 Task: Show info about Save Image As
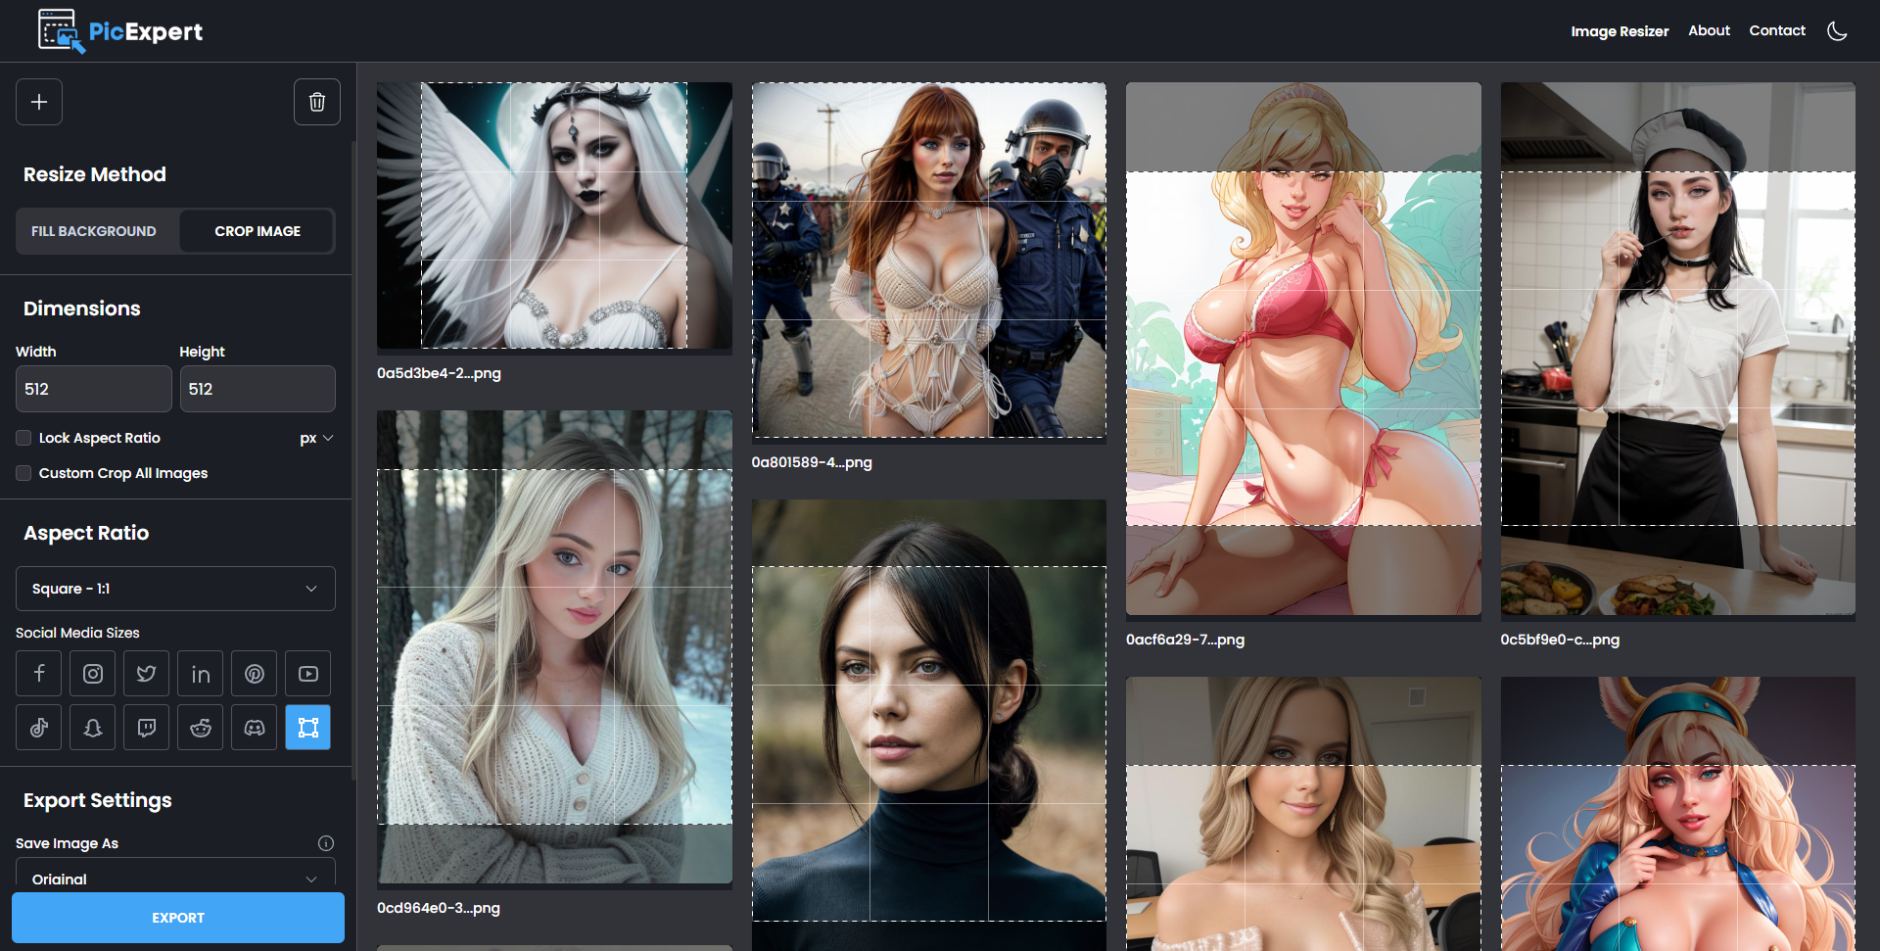click(x=326, y=843)
